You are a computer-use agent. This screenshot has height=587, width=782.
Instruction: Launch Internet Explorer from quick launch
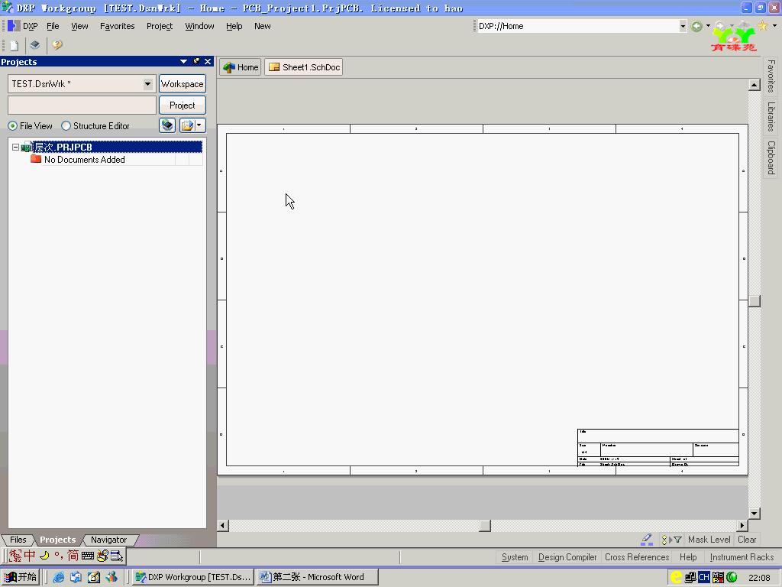click(x=58, y=577)
